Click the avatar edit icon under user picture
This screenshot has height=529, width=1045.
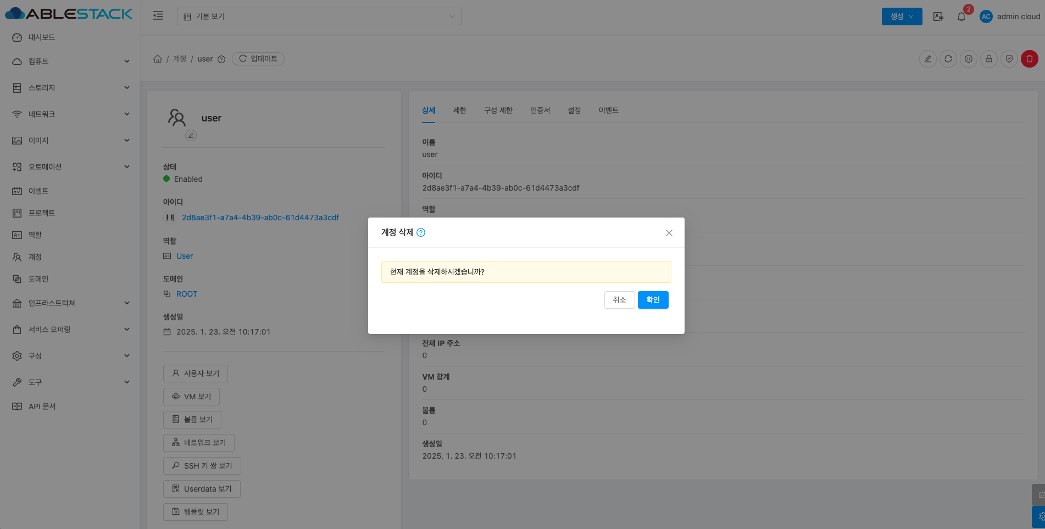click(191, 135)
